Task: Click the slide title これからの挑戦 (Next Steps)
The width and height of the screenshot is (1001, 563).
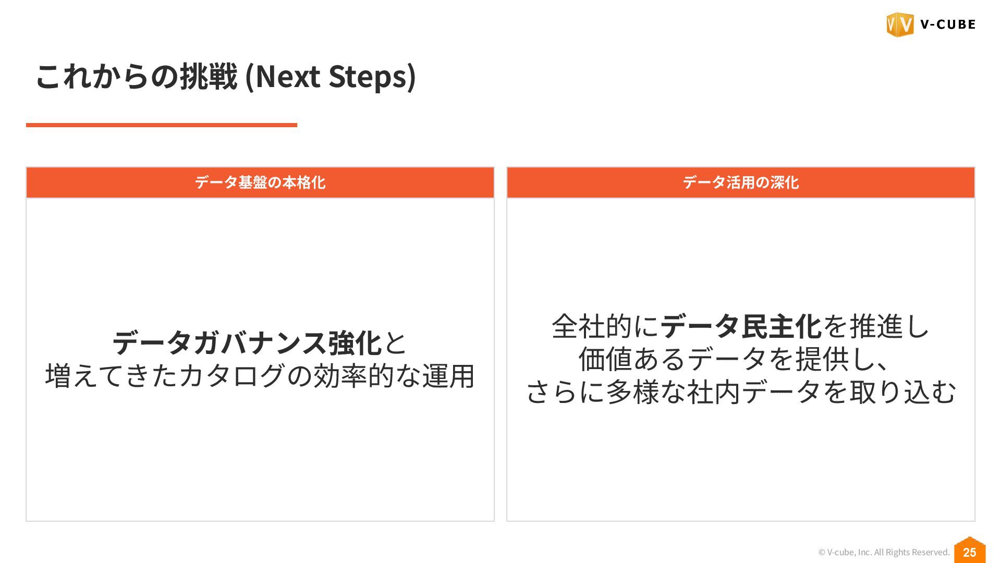Action: point(226,77)
